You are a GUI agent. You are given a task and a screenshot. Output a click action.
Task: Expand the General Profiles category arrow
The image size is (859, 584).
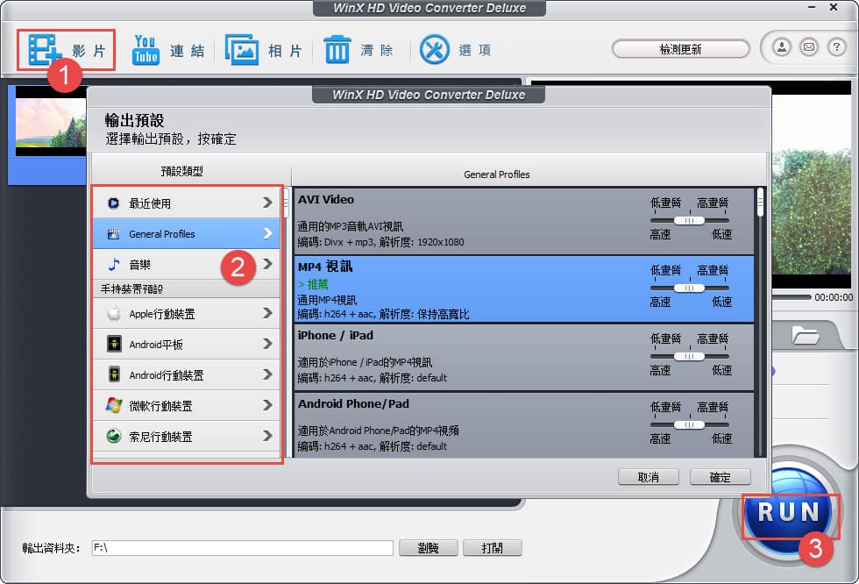tap(267, 233)
